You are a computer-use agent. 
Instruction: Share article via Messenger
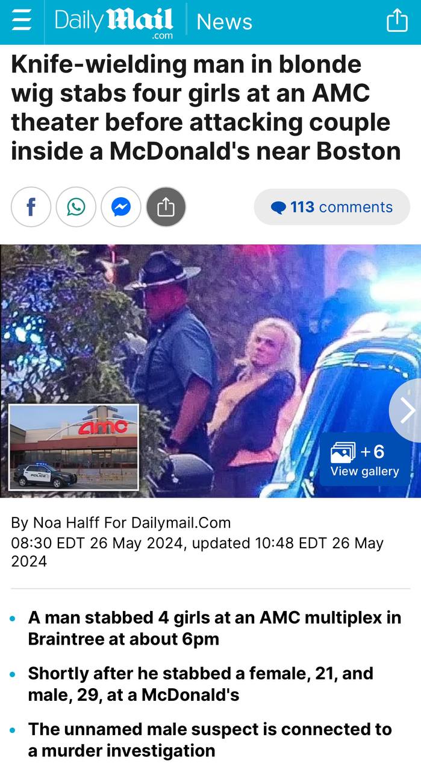[121, 207]
